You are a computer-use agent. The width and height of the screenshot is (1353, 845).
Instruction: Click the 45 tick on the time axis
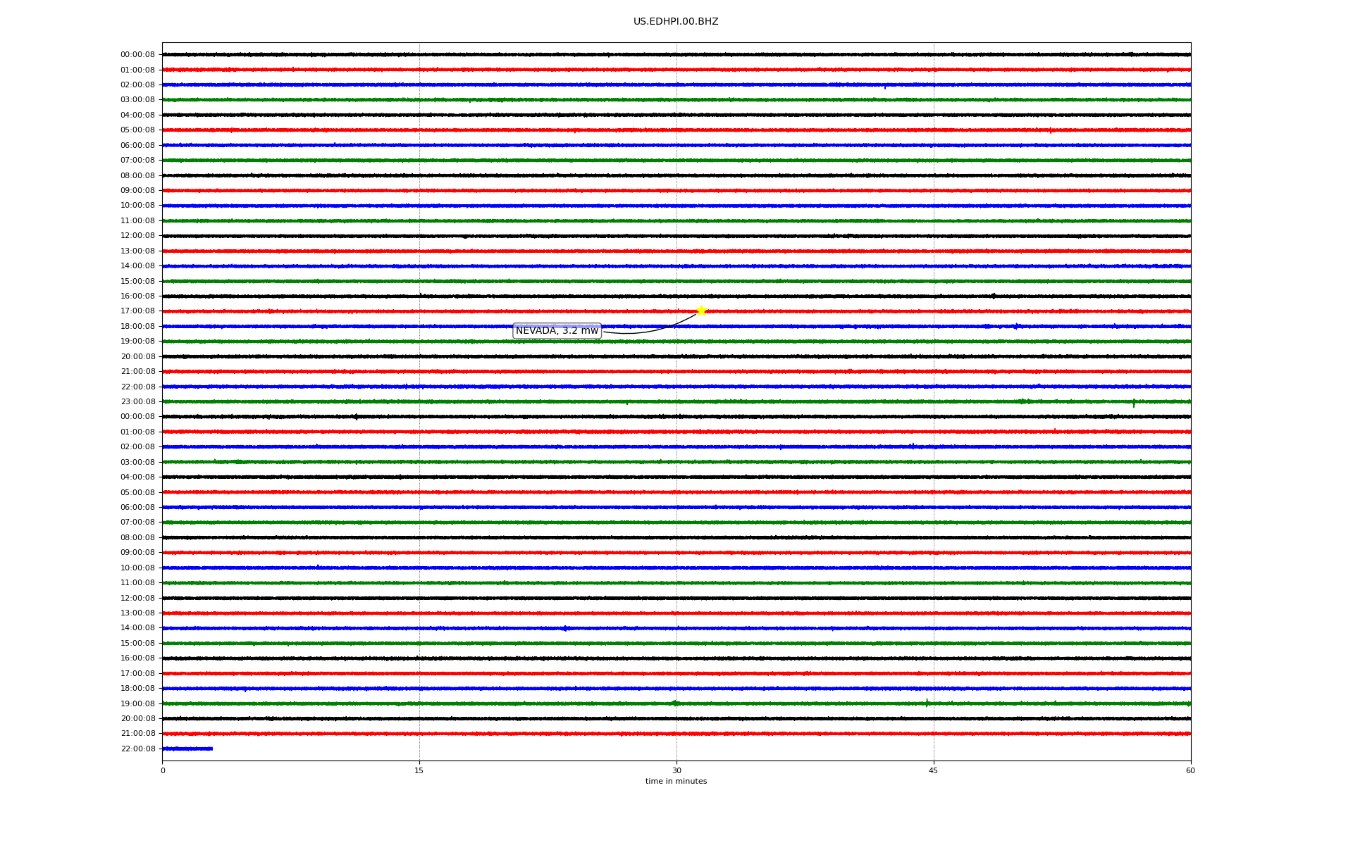pos(934,770)
